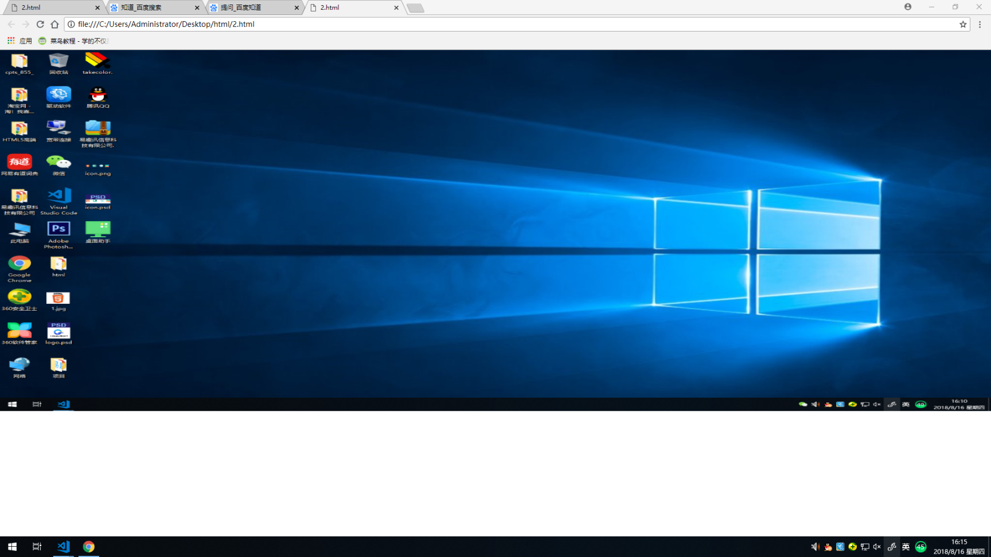
Task: Open Task View from the bottom taskbar
Action: [37, 547]
